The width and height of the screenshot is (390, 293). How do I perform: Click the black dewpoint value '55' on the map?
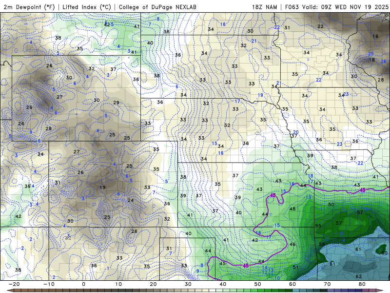pyautogui.click(x=318, y=226)
